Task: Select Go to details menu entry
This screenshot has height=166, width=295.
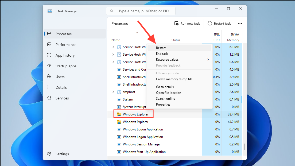Action: click(x=179, y=87)
